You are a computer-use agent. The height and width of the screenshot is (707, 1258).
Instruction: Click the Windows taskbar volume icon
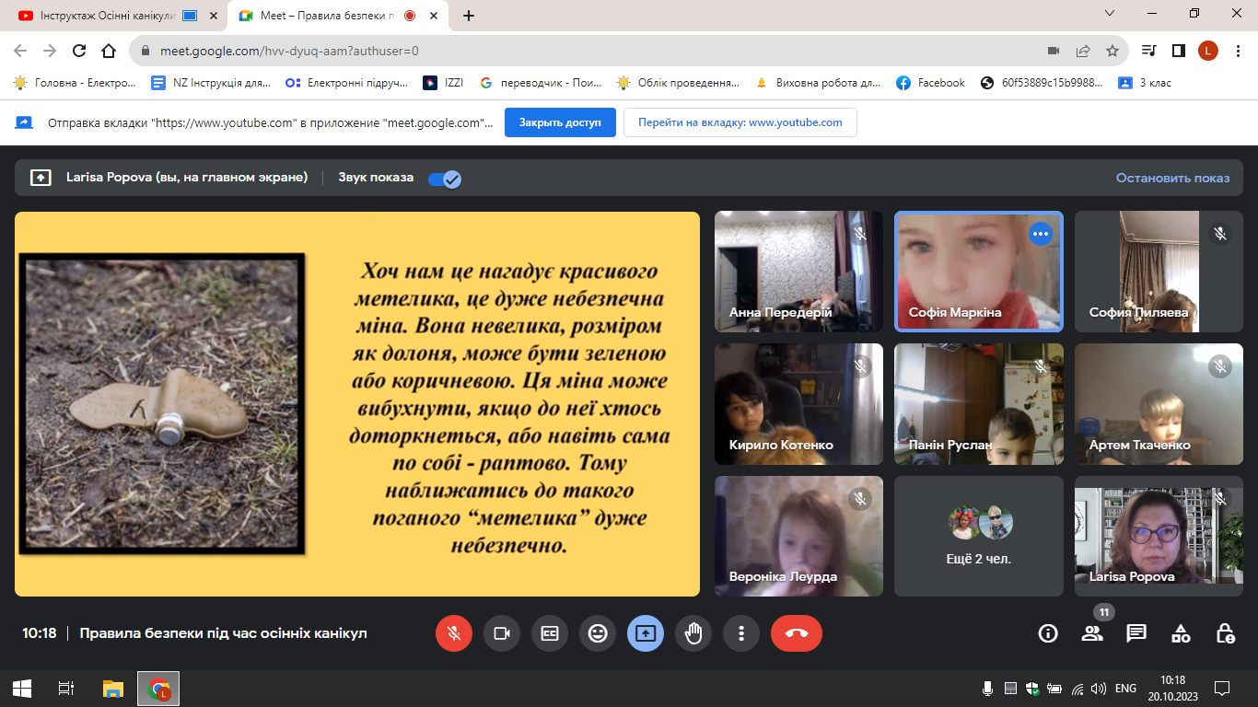[1097, 688]
